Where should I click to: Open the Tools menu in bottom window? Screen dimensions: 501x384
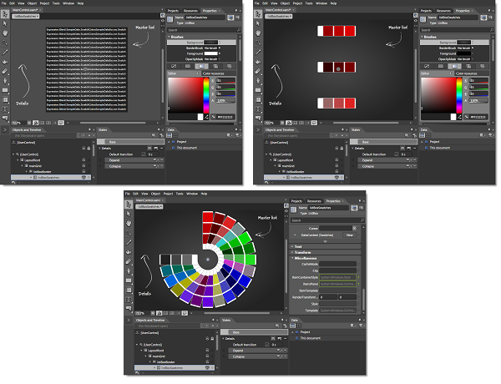pos(180,194)
